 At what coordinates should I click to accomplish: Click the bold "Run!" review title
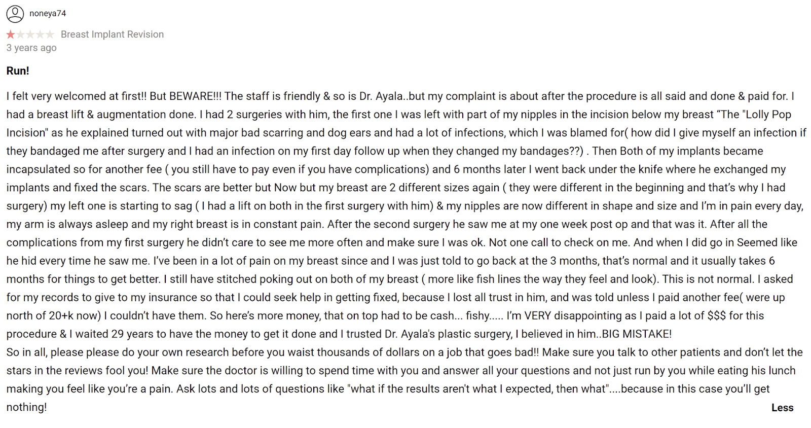[18, 71]
